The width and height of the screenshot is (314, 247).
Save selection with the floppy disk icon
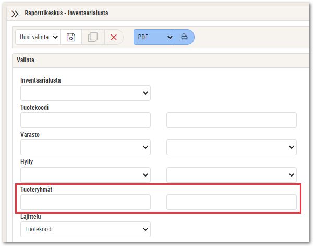point(71,37)
